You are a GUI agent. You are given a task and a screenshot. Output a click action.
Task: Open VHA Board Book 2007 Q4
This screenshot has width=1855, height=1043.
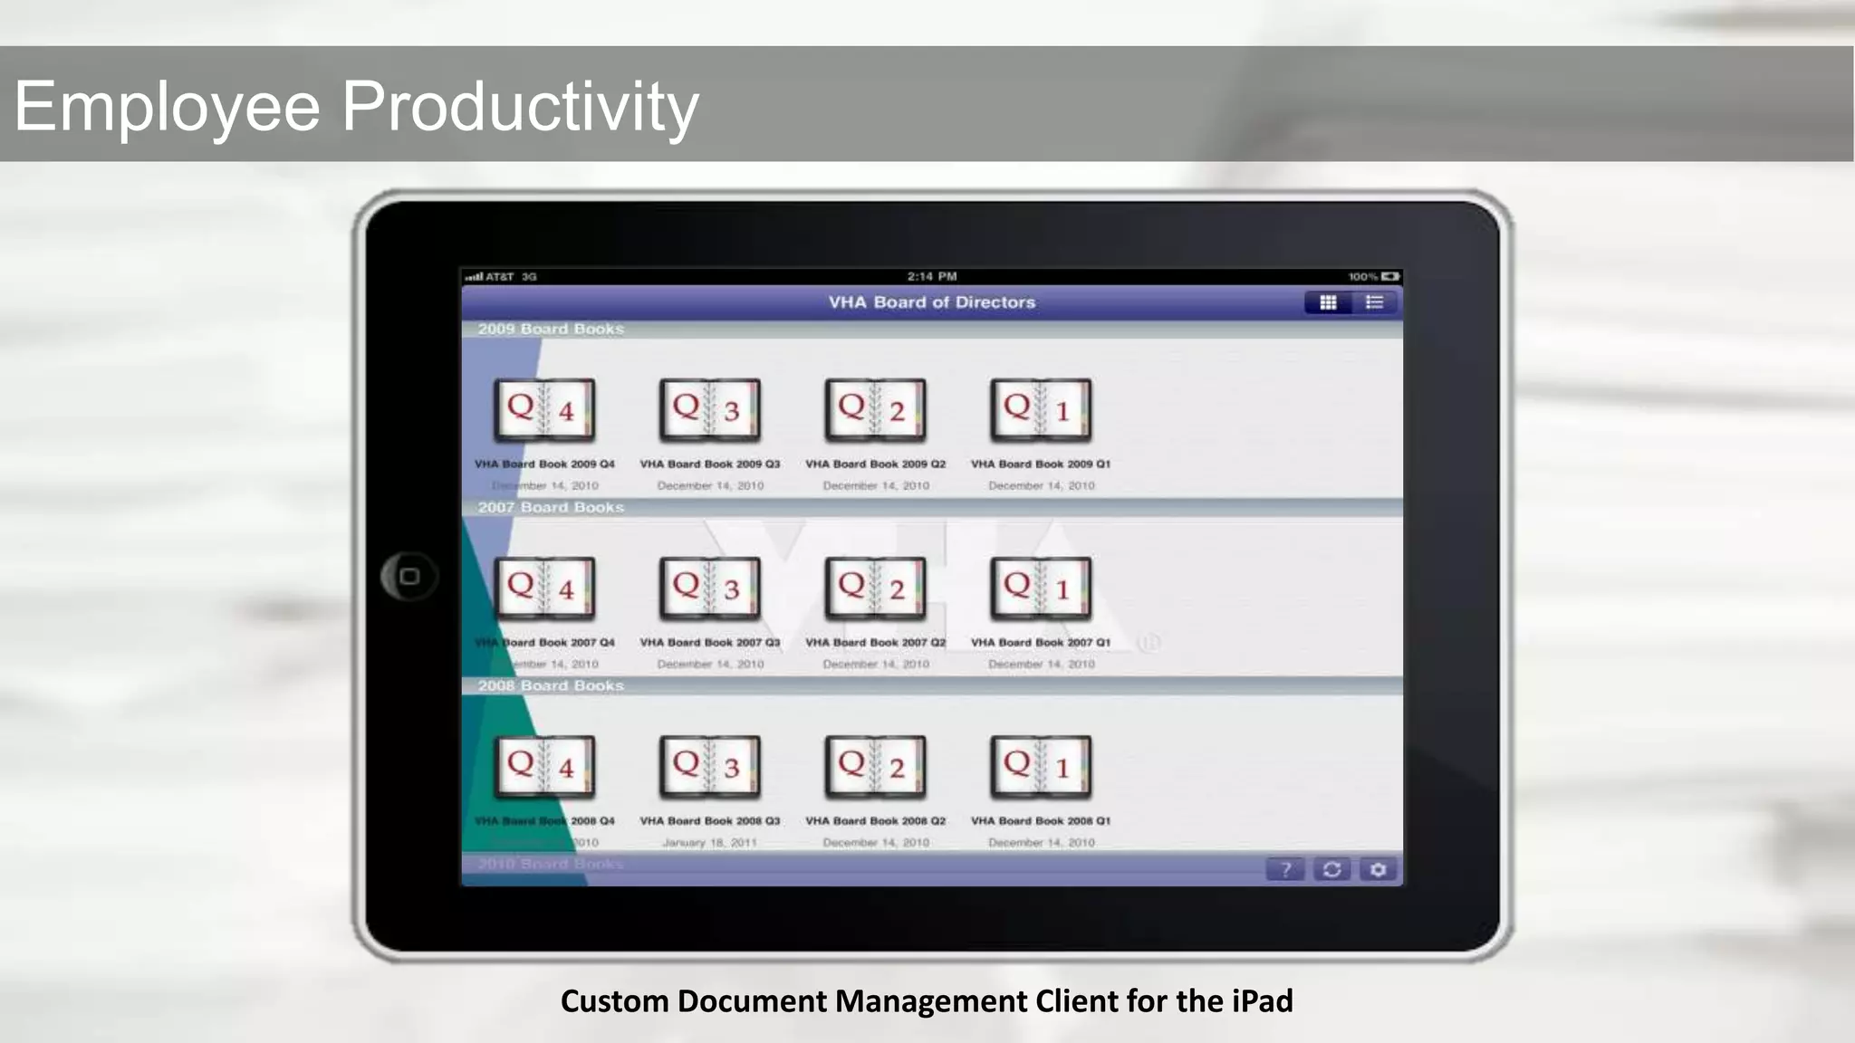tap(544, 588)
